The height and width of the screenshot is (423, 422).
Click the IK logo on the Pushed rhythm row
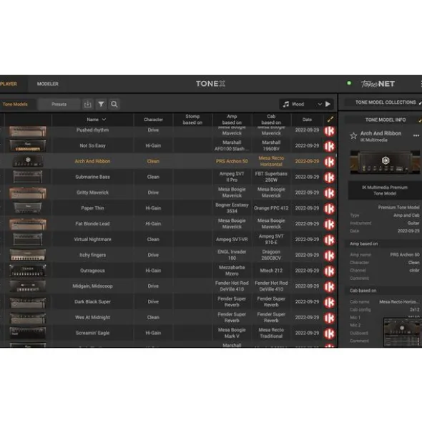point(330,131)
